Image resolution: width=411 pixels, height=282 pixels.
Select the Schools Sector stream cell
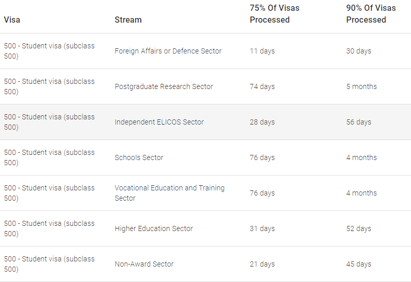(139, 157)
